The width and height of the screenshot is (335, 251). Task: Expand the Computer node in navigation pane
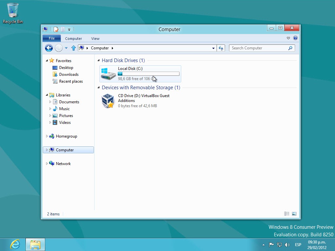(x=47, y=150)
